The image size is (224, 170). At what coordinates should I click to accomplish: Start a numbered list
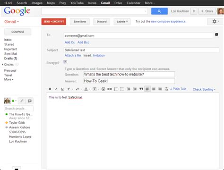pyautogui.click(x=116, y=89)
